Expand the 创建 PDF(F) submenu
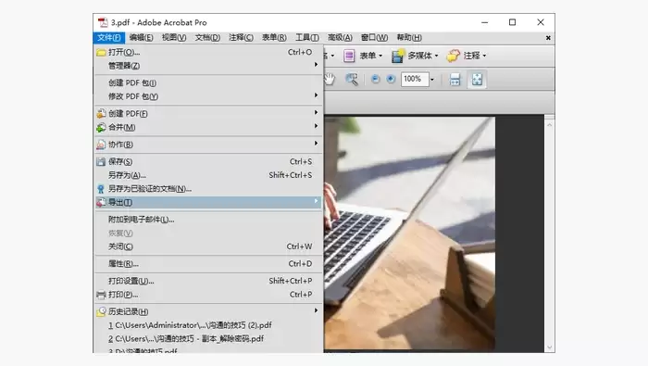The height and width of the screenshot is (366, 648). [208, 113]
